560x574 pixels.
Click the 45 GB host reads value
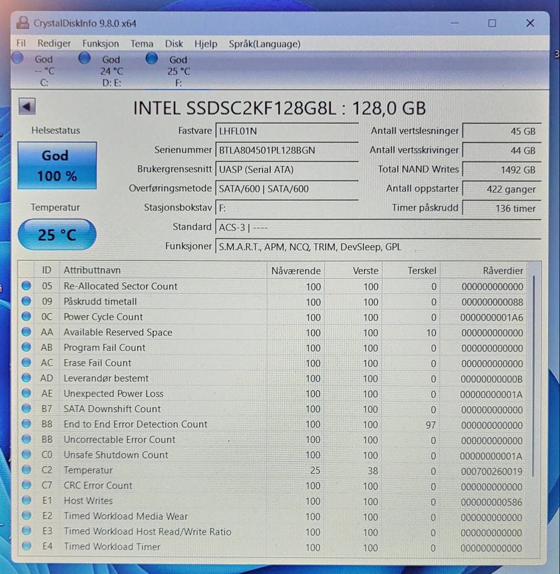point(502,131)
